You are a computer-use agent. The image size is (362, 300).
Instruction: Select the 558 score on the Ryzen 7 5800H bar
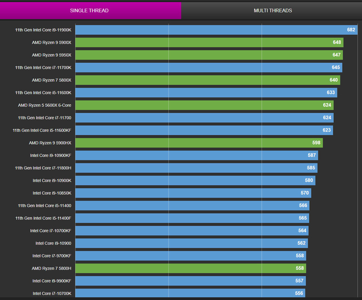[300, 268]
